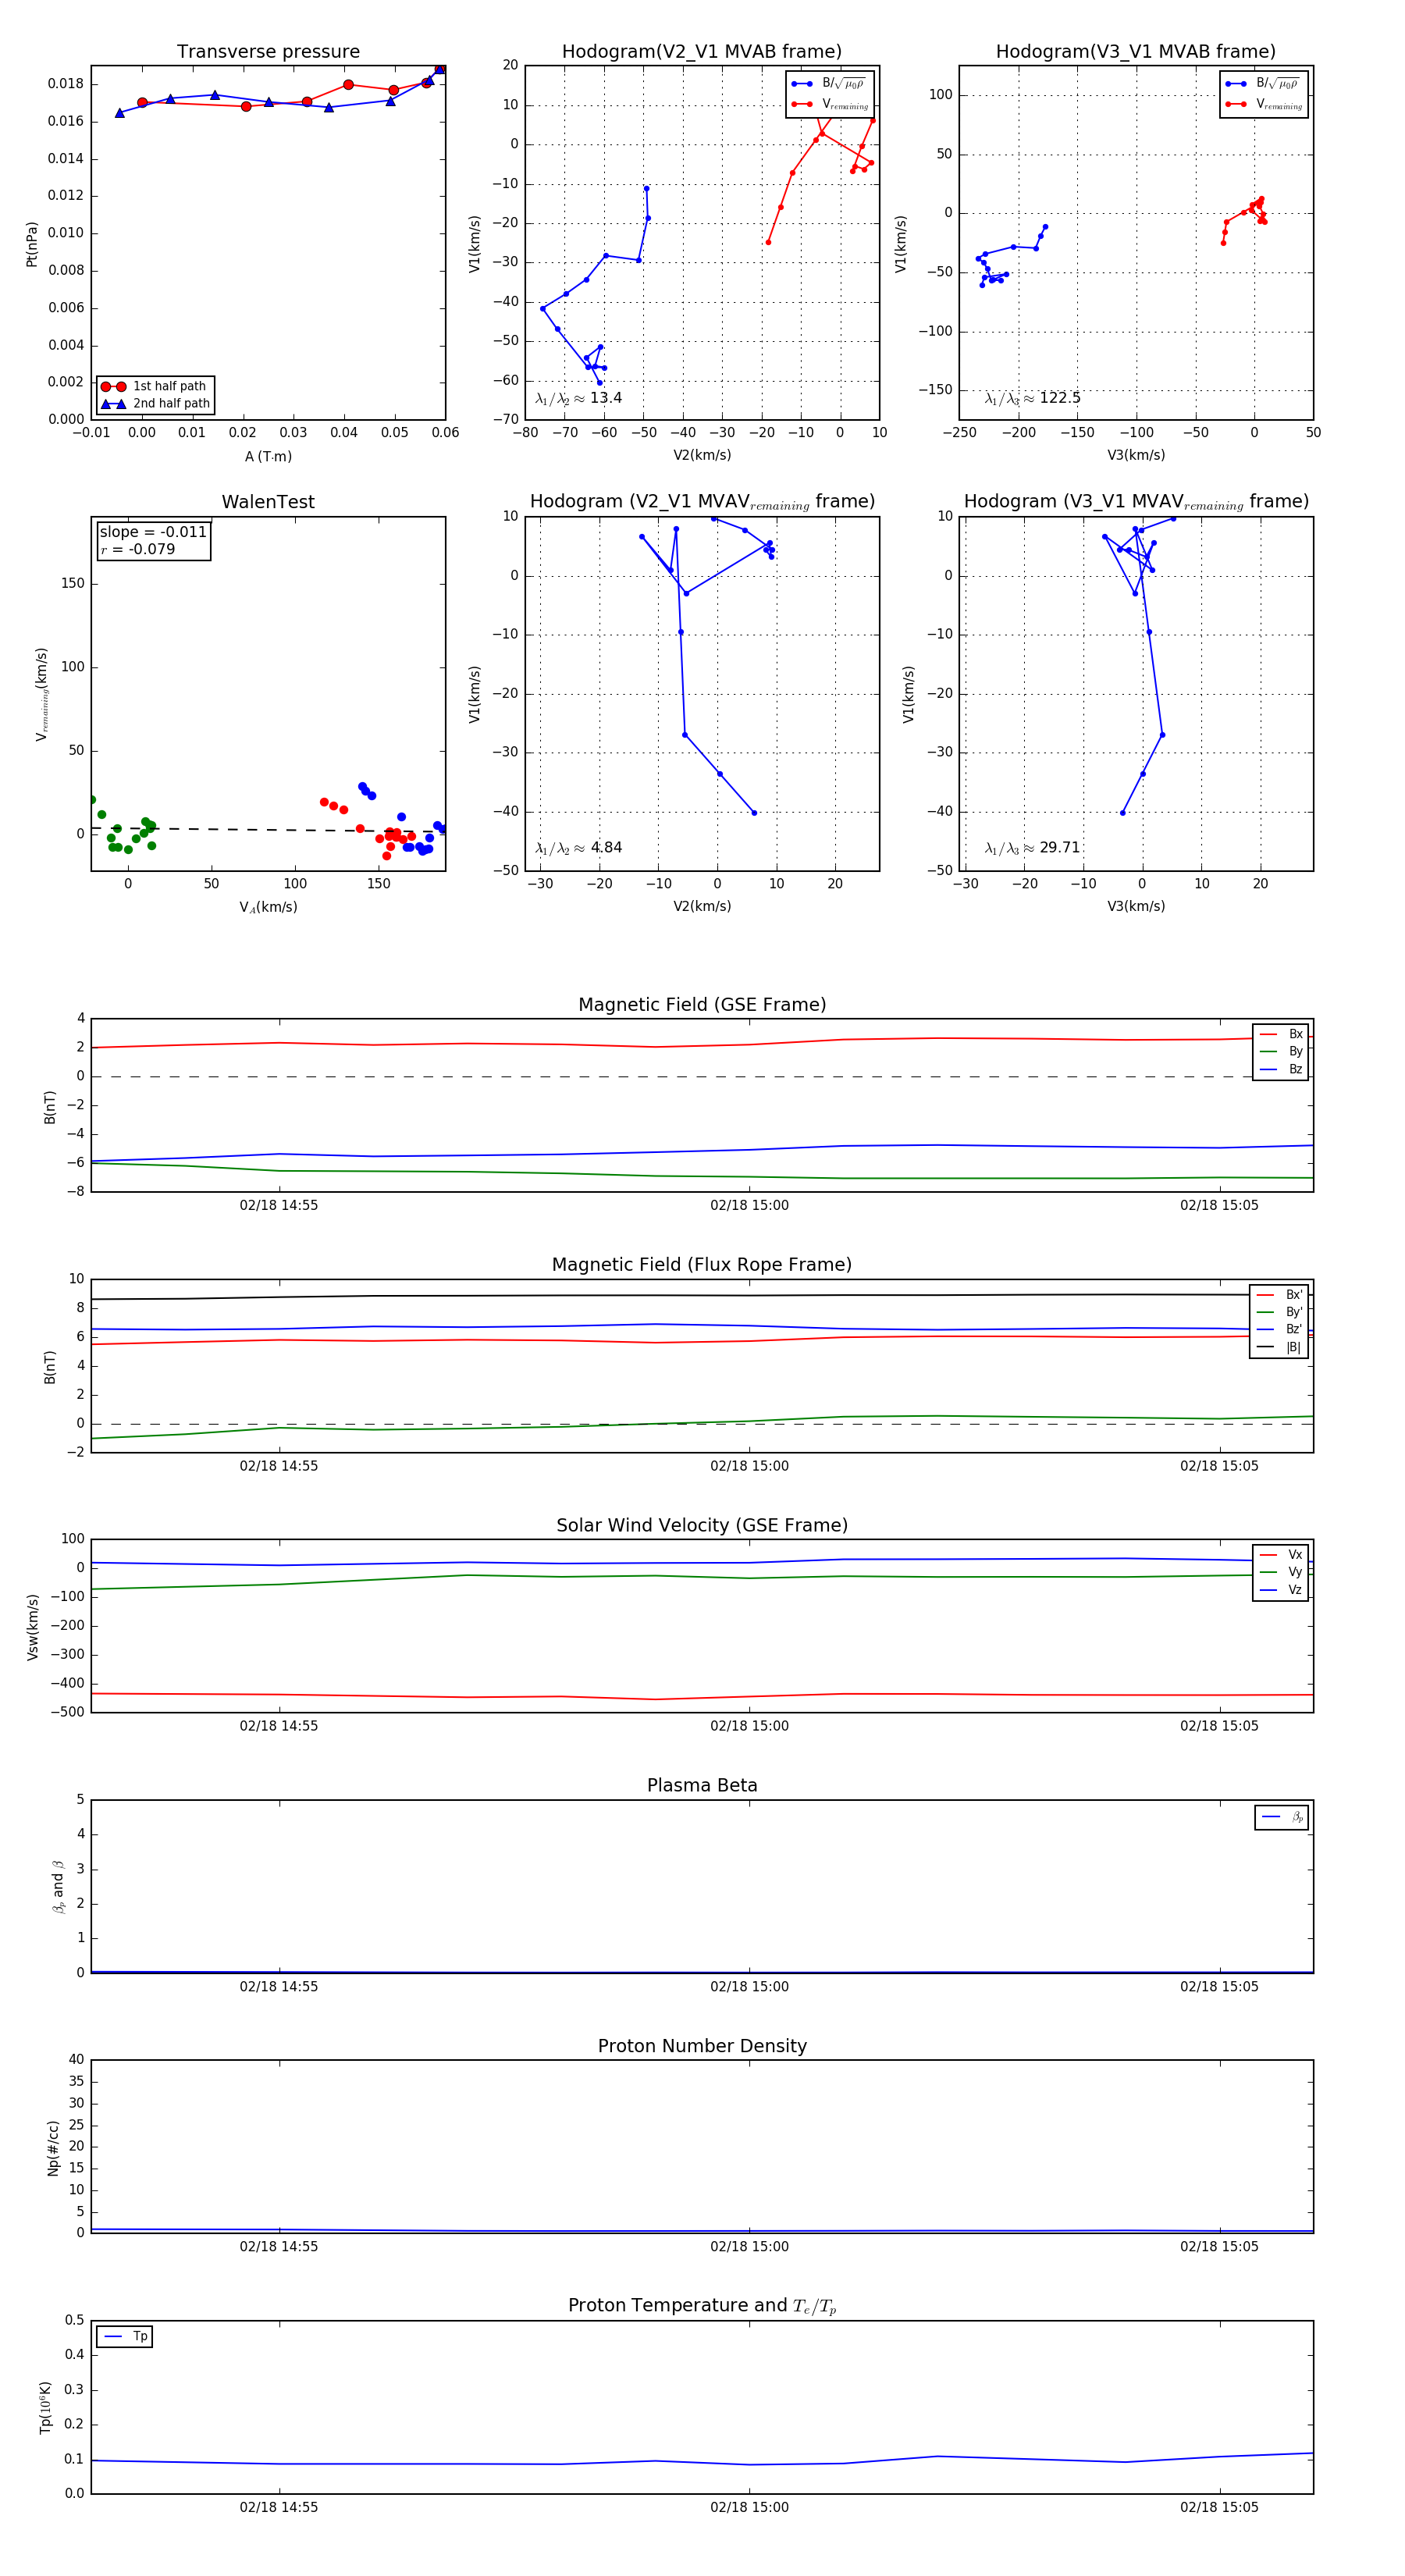Click the 'Pt(nPa)' y-axis label

click(32, 243)
